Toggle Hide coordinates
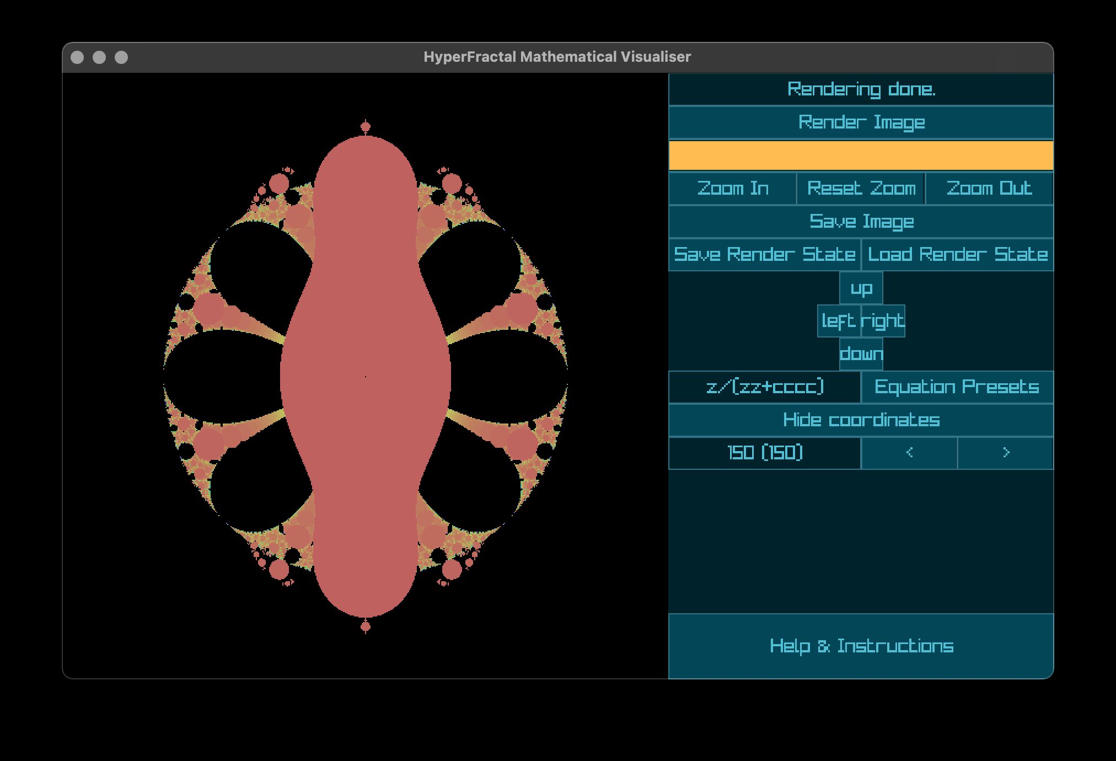 [861, 420]
